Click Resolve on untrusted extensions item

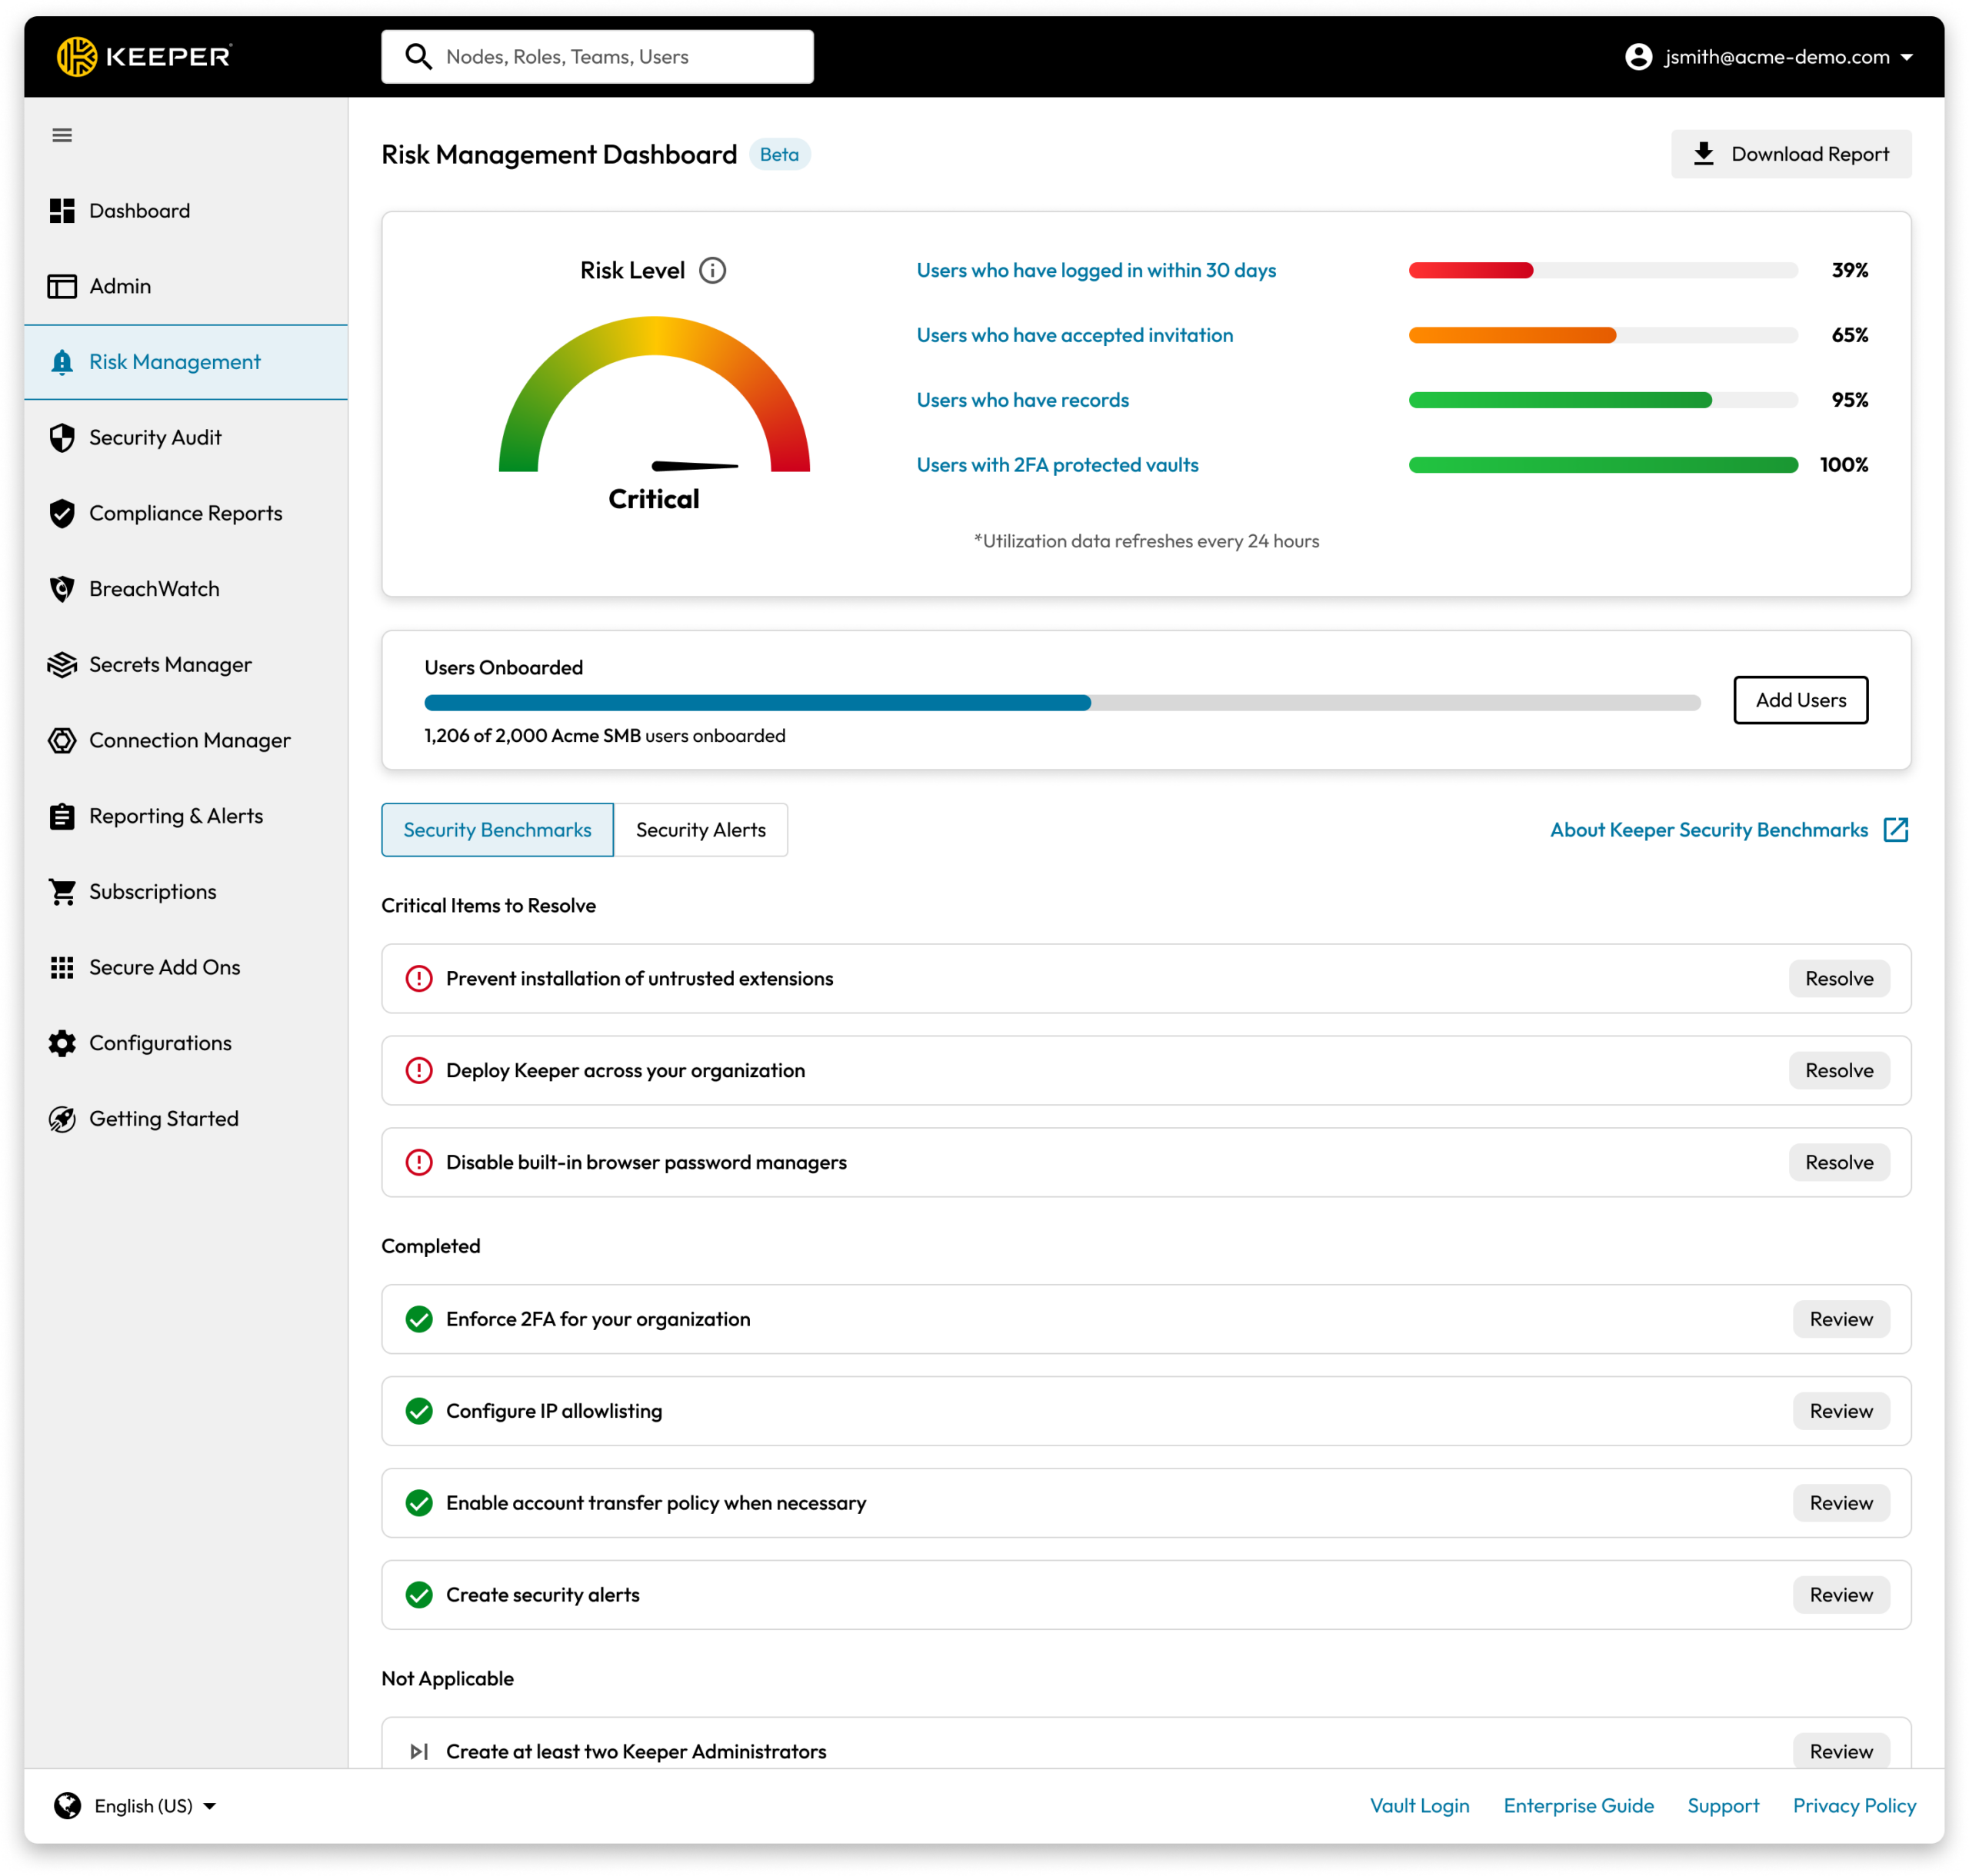coord(1839,978)
